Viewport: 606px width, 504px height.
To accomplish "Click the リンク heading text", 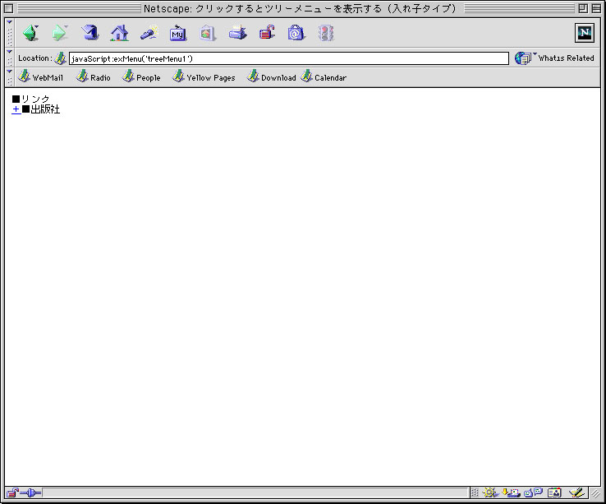I will pos(35,99).
